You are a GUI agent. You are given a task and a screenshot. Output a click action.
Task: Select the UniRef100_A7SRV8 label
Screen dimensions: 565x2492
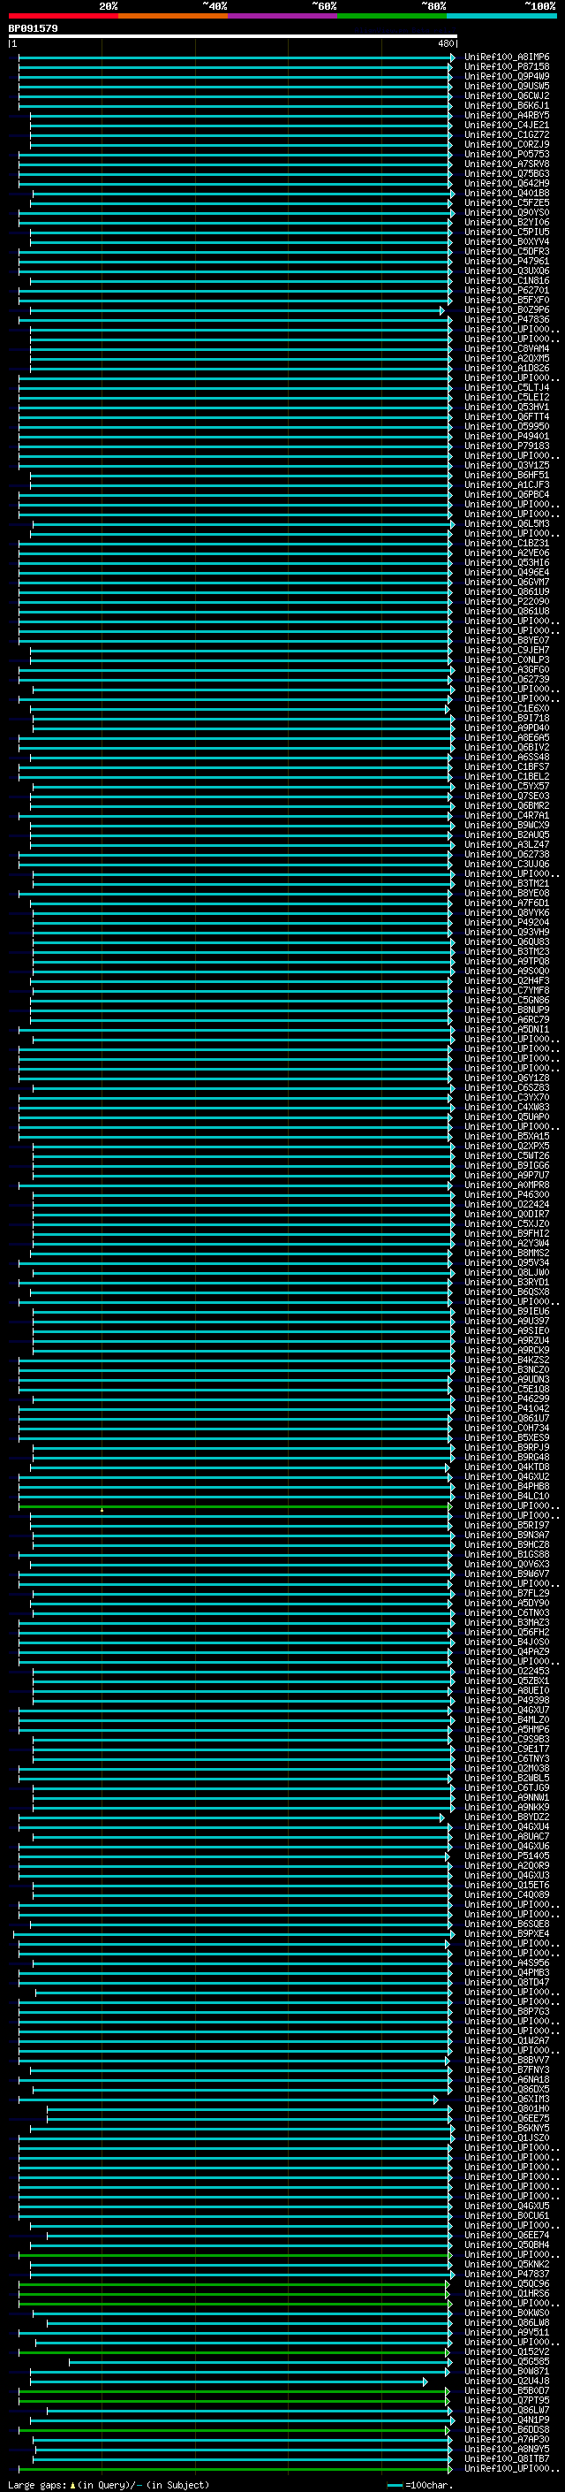[x=507, y=164]
